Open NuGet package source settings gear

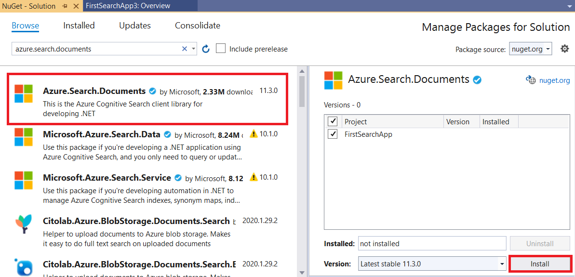565,49
